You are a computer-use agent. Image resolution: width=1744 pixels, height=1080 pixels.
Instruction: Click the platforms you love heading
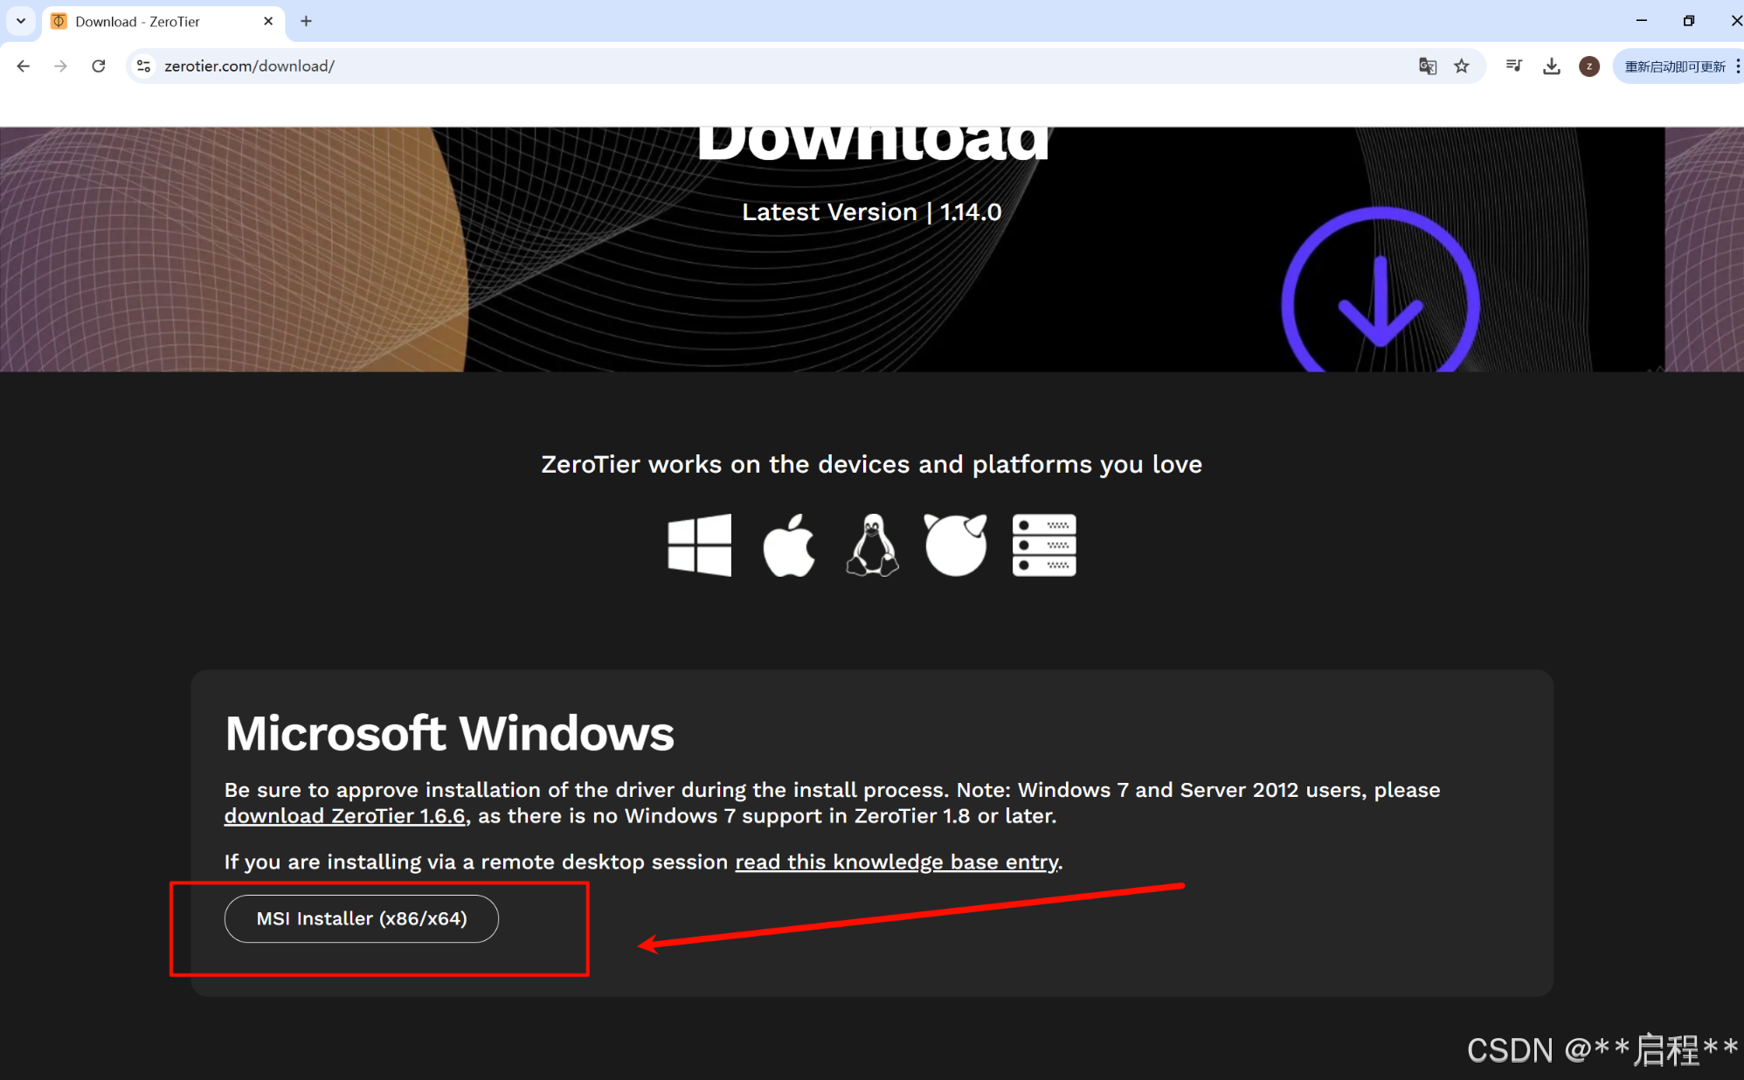coord(872,465)
